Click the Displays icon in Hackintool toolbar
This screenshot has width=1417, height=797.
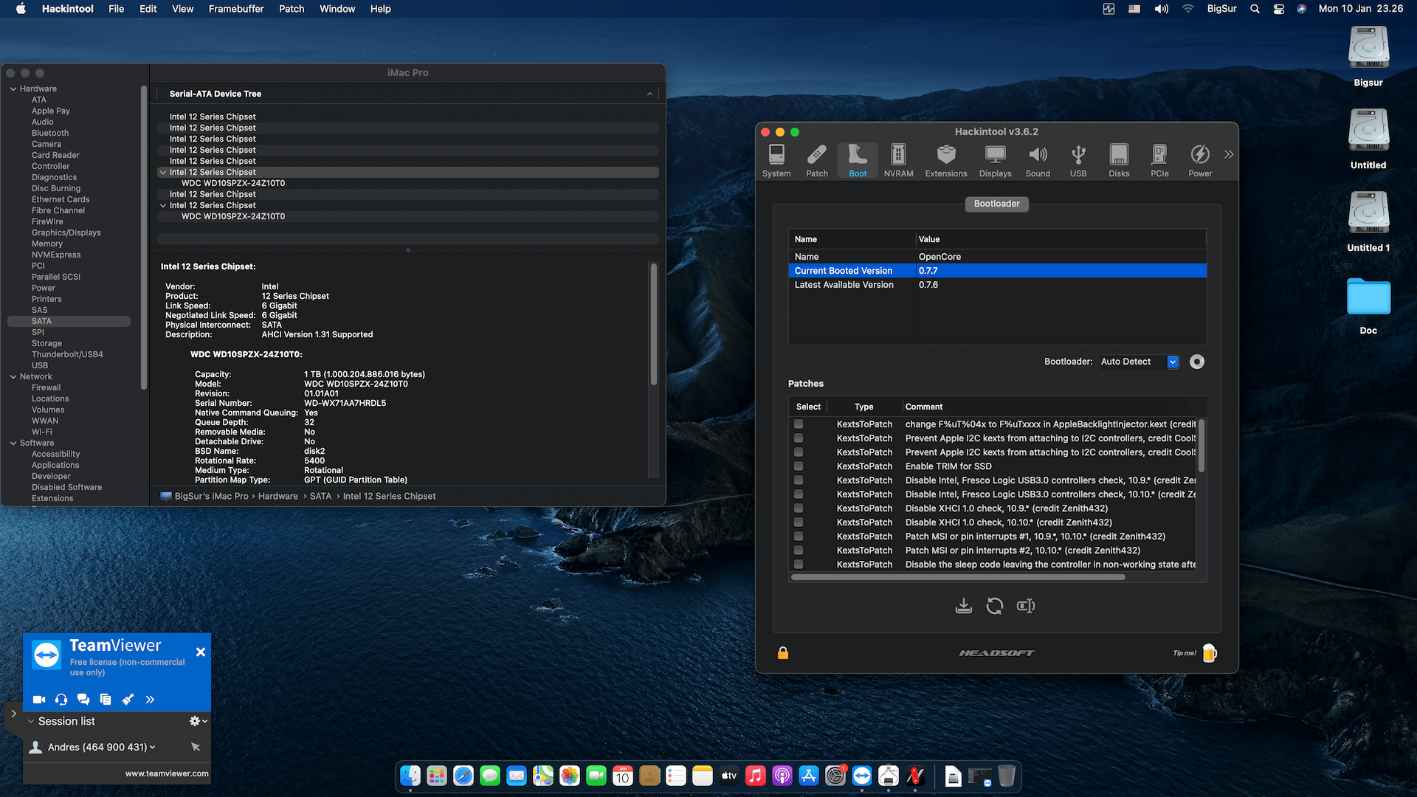point(995,159)
